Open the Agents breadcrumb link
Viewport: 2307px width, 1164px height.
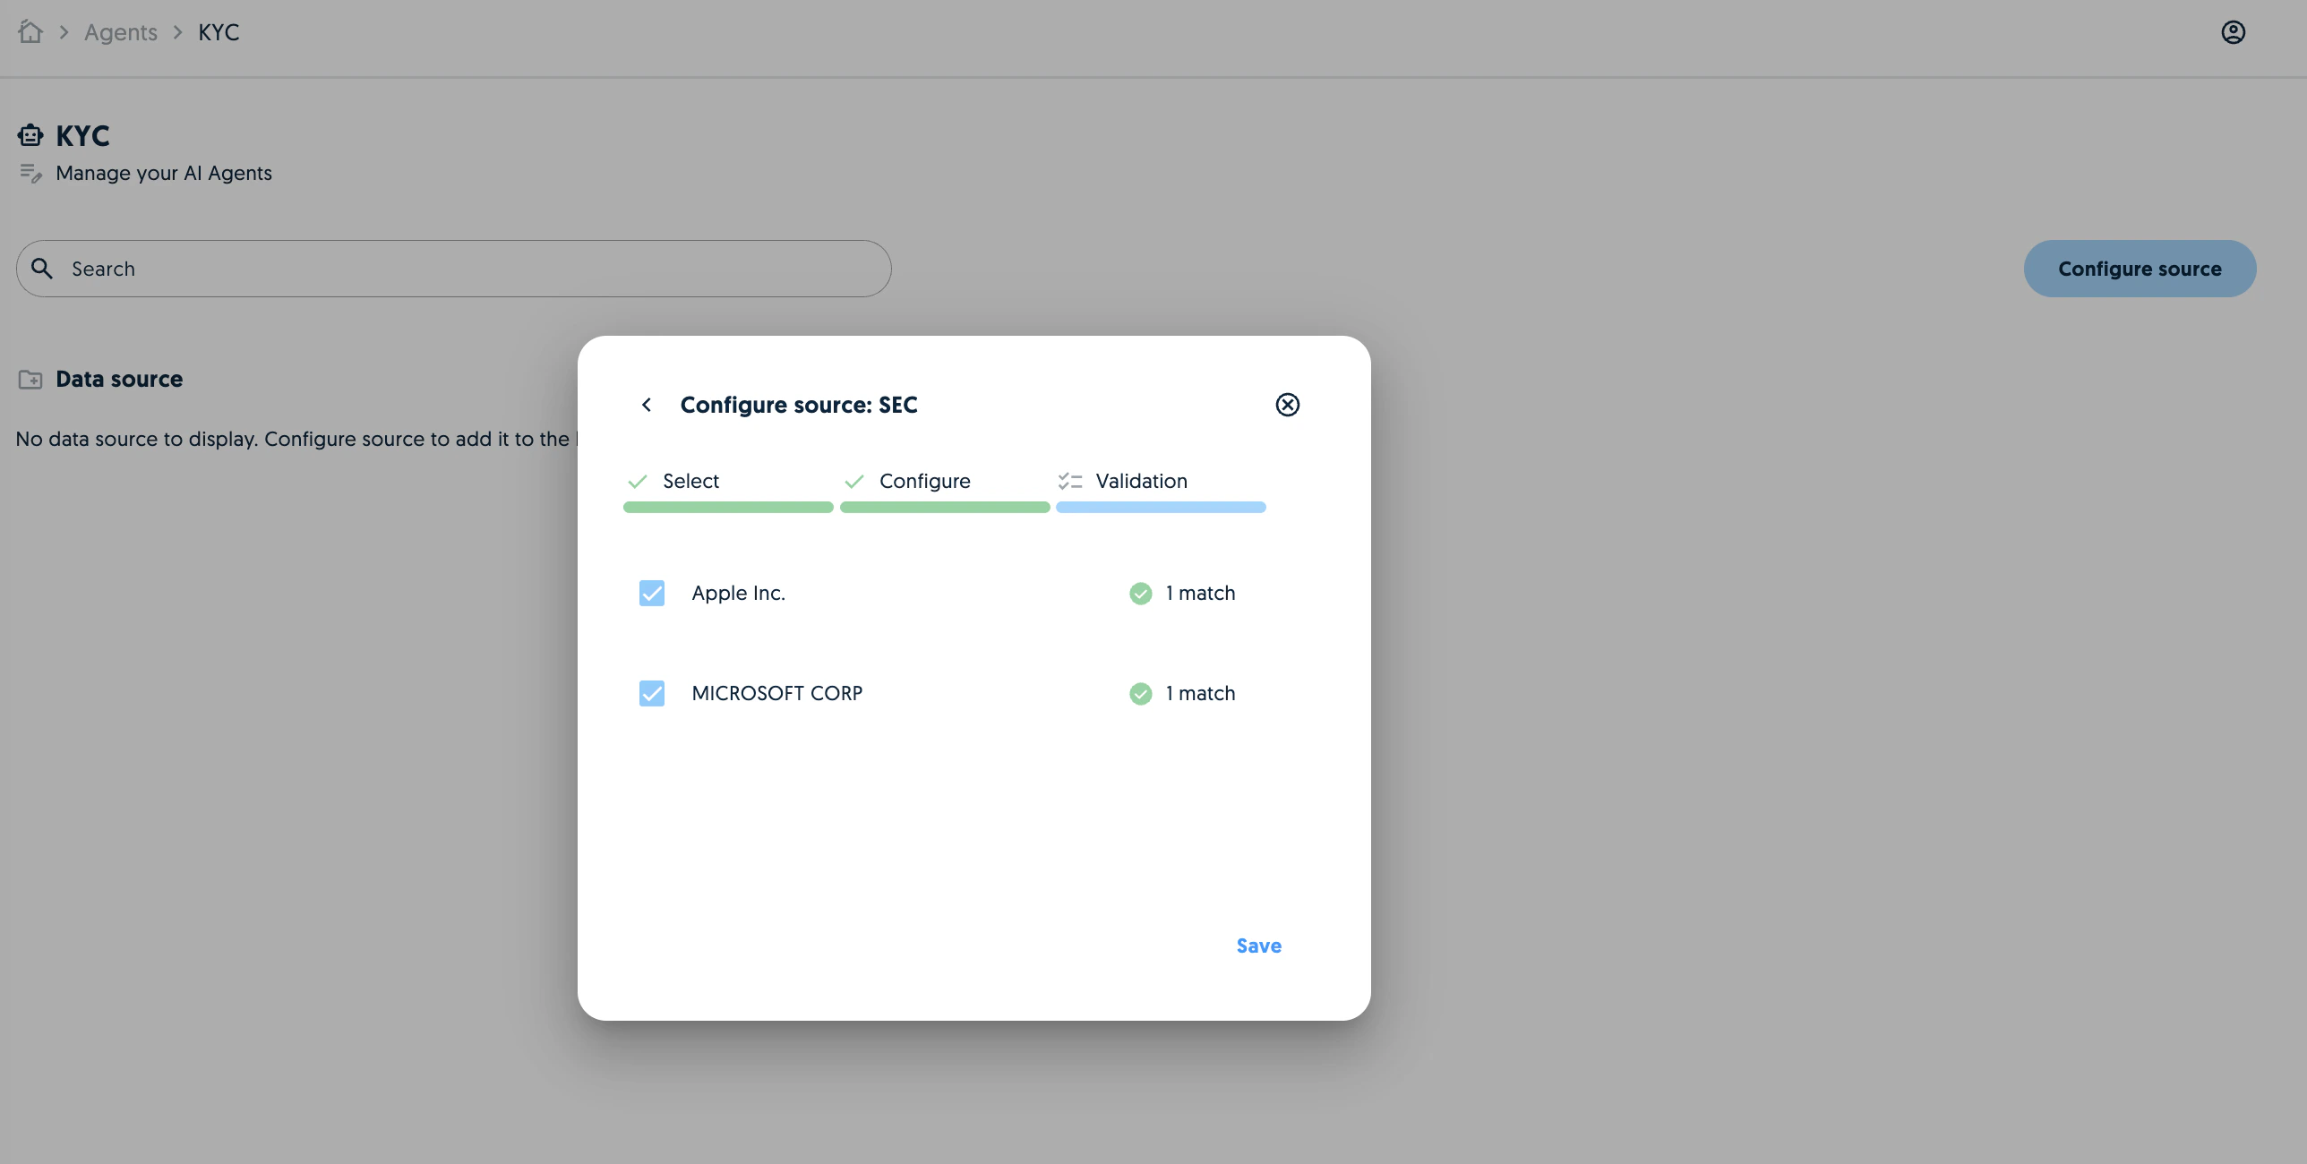click(121, 32)
